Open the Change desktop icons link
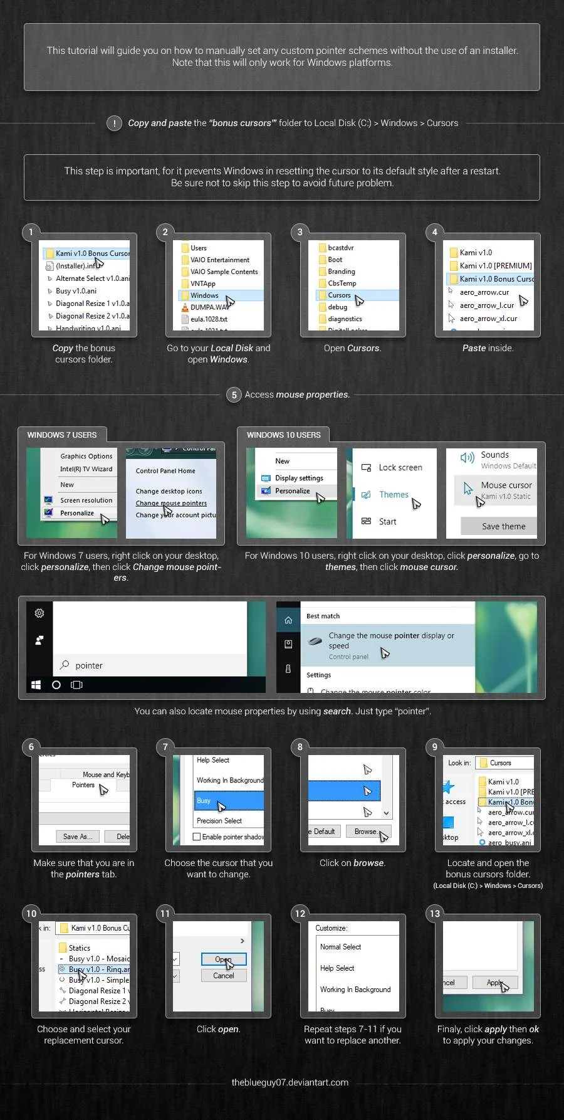The height and width of the screenshot is (1120, 564). [169, 492]
